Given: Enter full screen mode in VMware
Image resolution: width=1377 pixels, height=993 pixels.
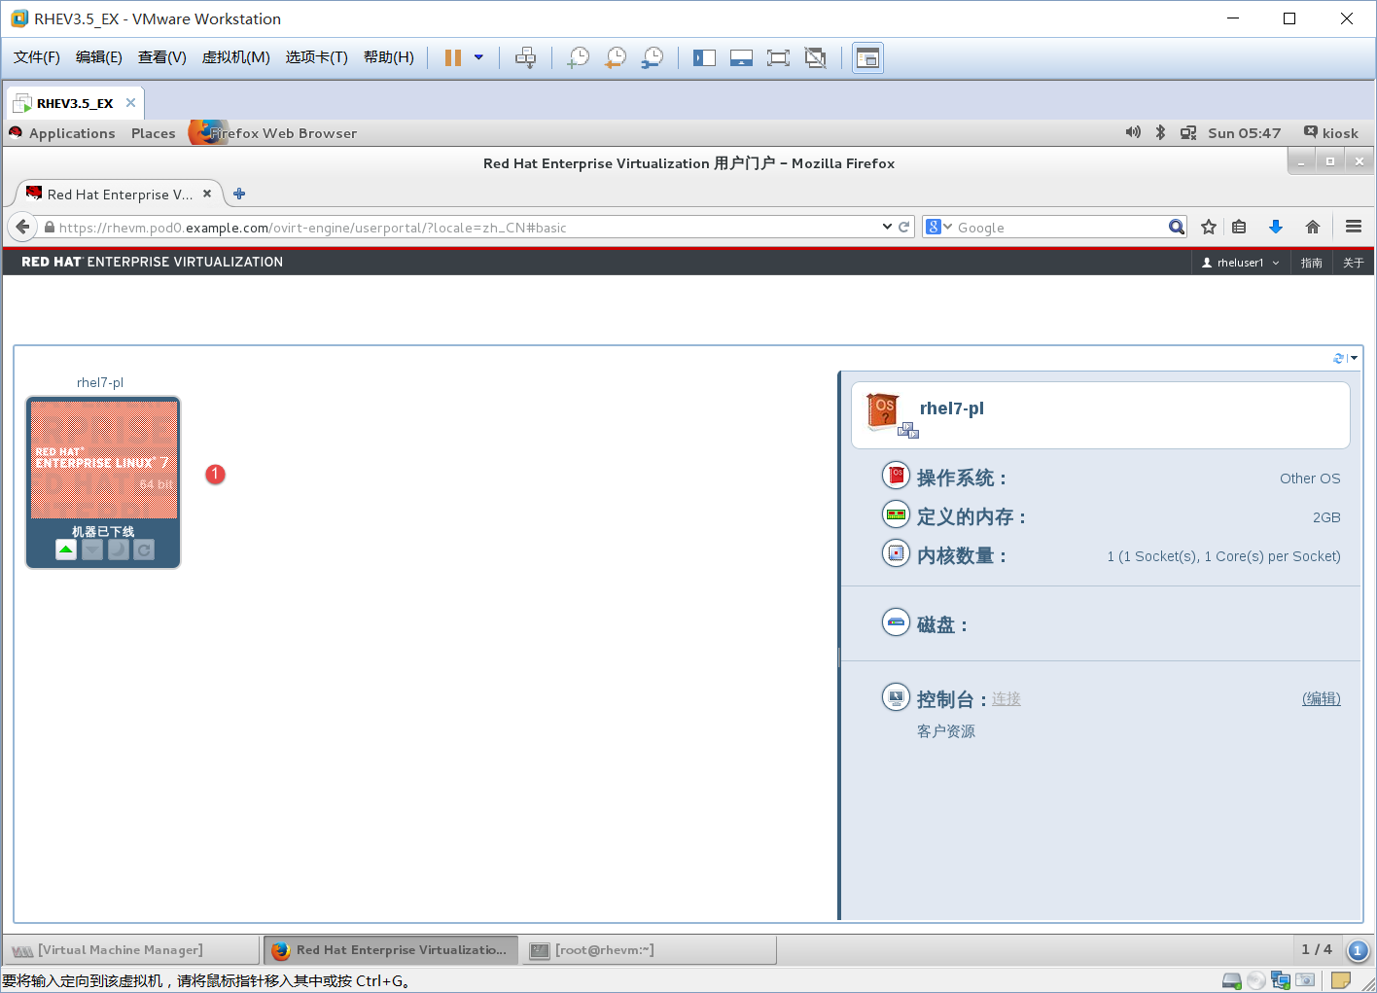Looking at the screenshot, I should point(778,57).
